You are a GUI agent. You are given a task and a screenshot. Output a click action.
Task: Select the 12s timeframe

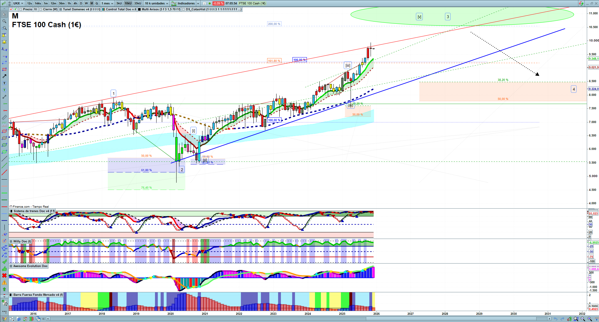click(29, 3)
